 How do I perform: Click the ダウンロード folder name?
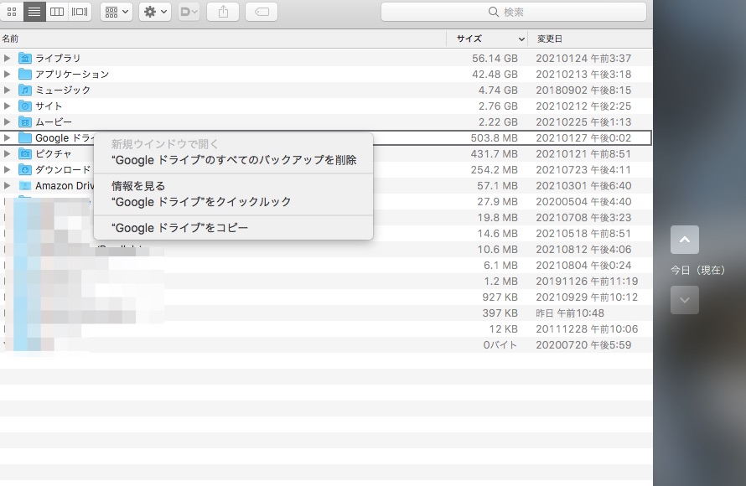[63, 170]
